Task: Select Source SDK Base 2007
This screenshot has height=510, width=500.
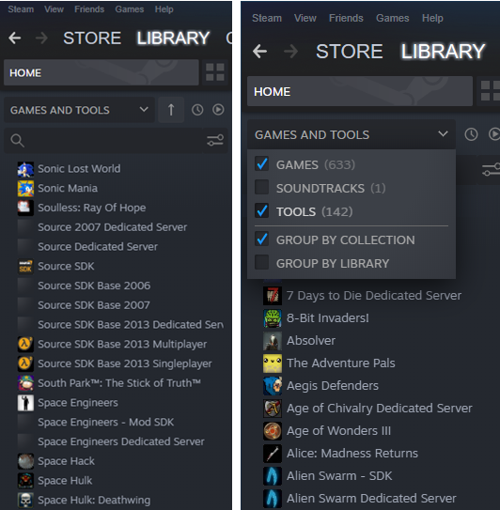Action: pos(94,305)
